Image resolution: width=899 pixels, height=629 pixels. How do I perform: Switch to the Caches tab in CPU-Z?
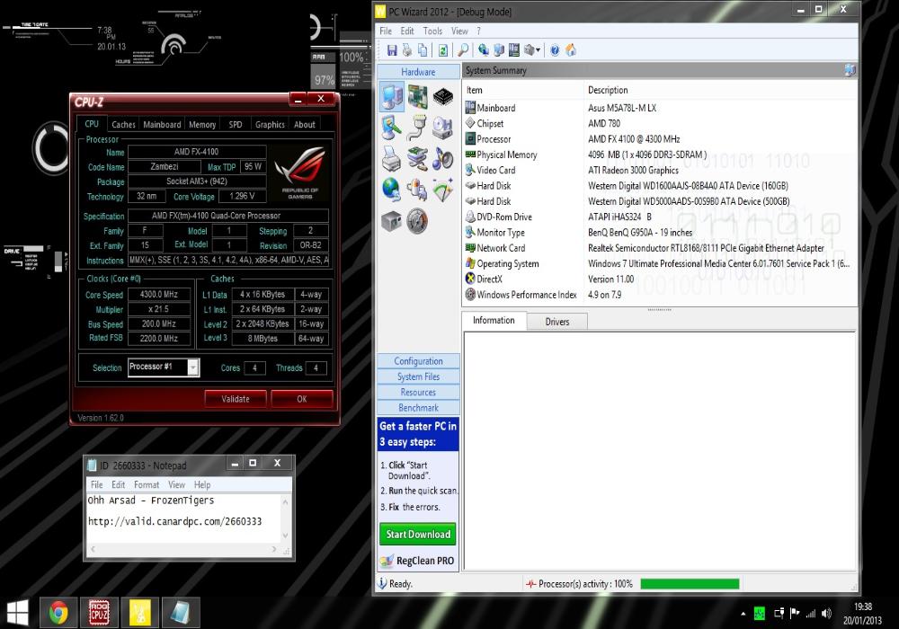(123, 124)
